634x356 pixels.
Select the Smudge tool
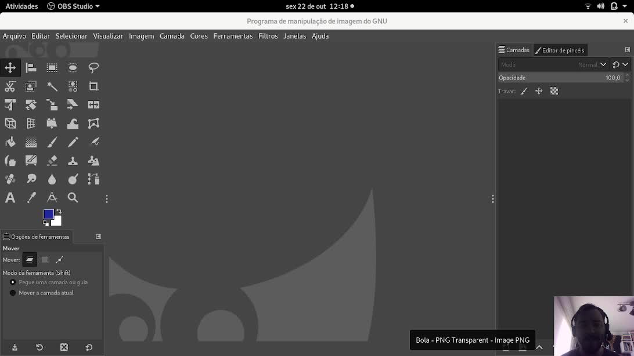pyautogui.click(x=31, y=179)
